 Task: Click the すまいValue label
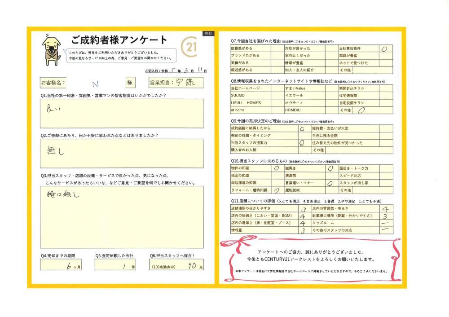(295, 88)
